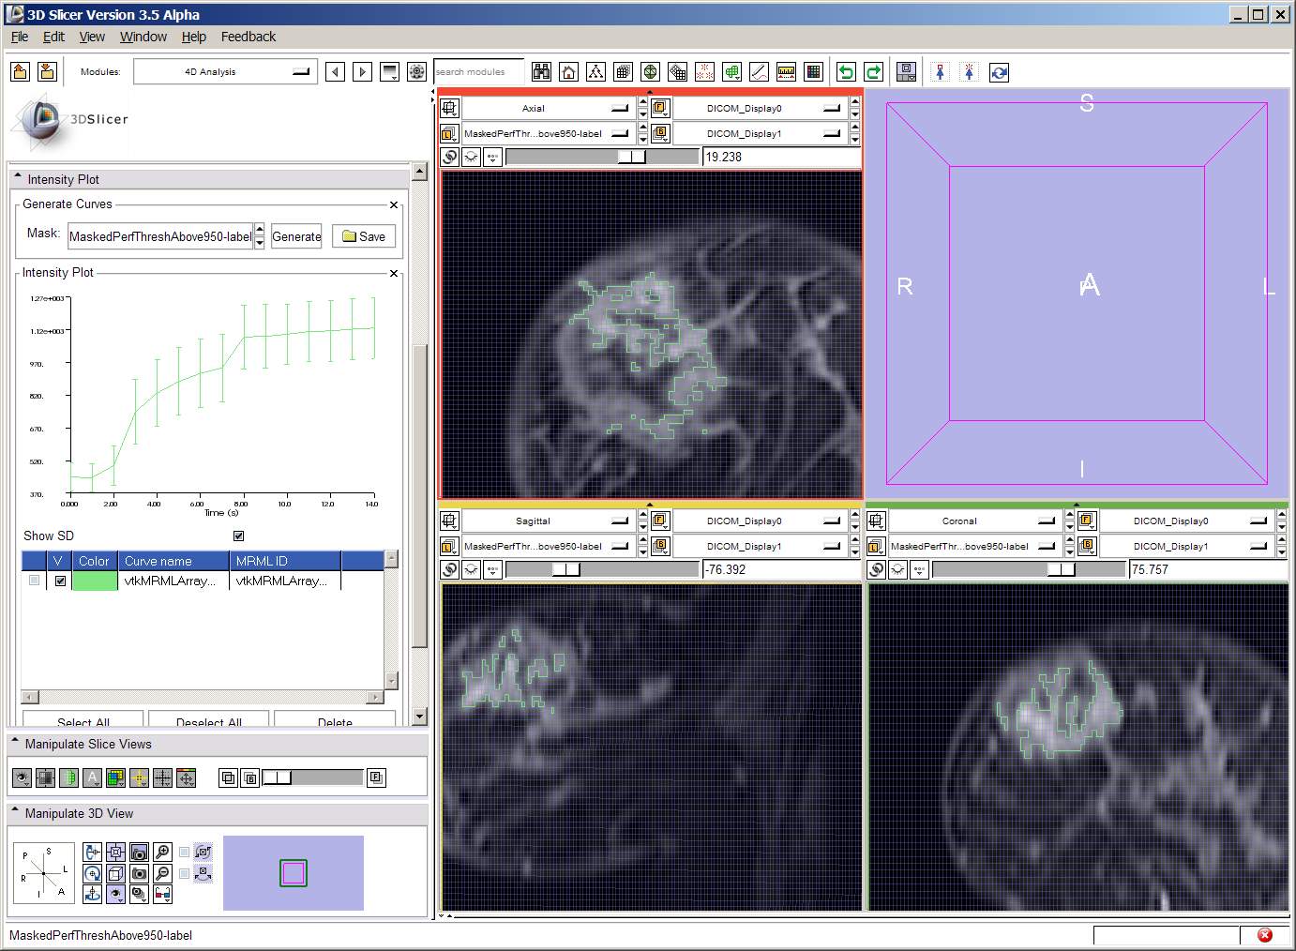Toggle the Show SD checkbox

tap(238, 536)
